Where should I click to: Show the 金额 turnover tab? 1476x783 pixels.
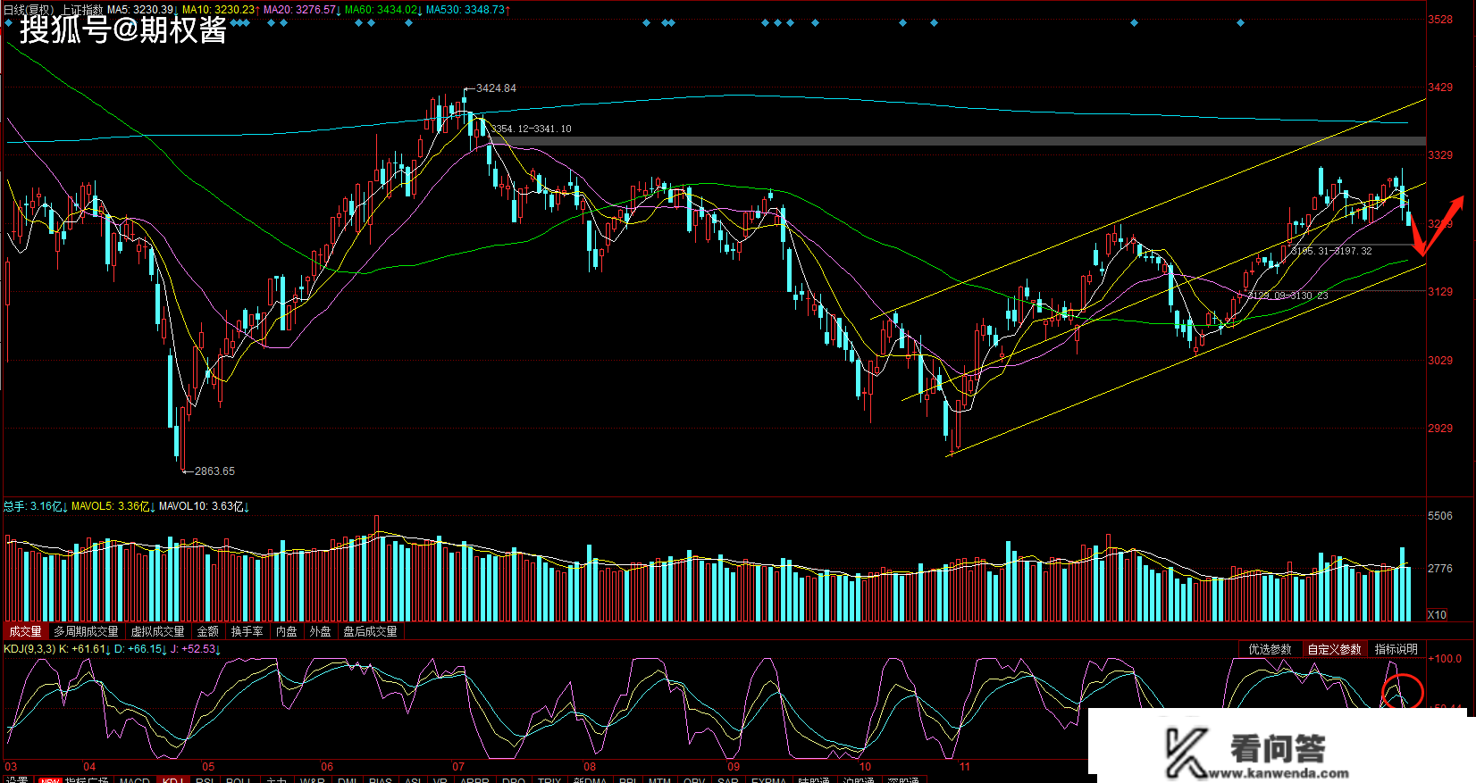pyautogui.click(x=208, y=631)
